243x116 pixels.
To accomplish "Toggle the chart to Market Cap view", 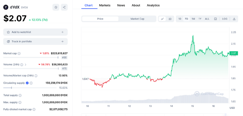I will pyautogui.click(x=137, y=19).
